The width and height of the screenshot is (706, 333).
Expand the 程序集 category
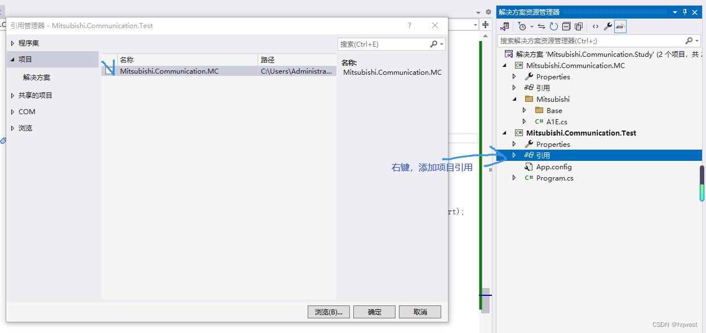12,43
